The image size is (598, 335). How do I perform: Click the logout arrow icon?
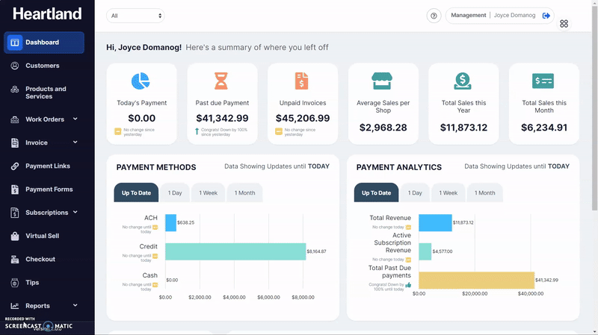(x=546, y=16)
